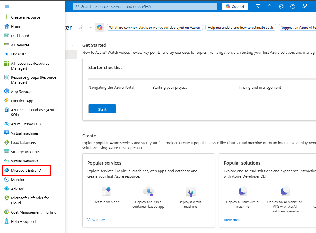Select Microsoft Entra ID in the menu

pos(26,170)
